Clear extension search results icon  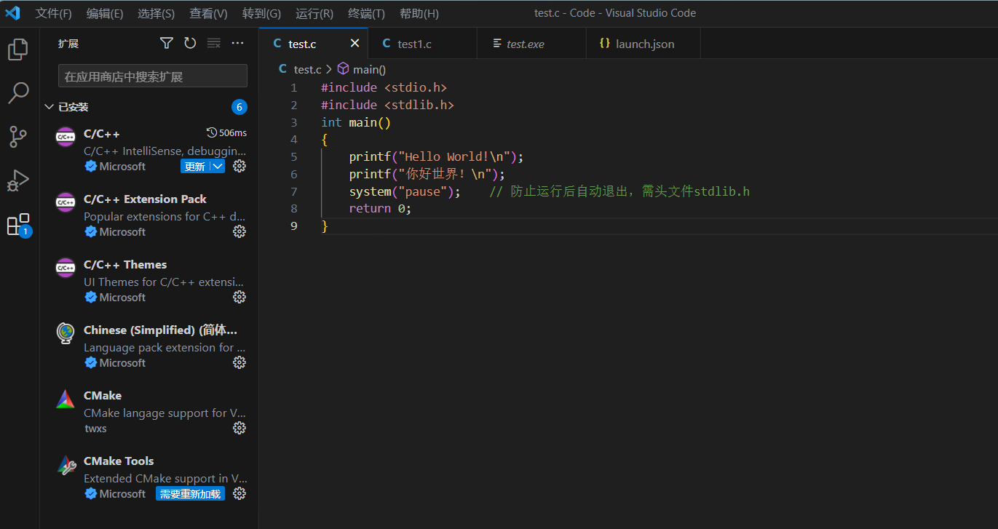[214, 44]
